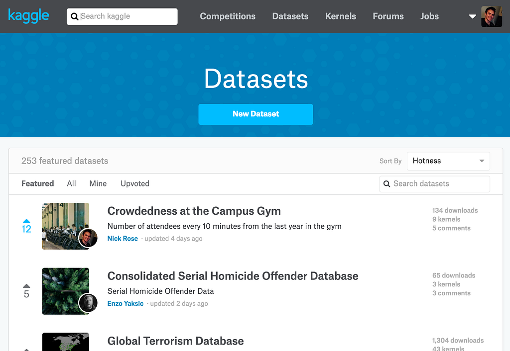Click the vote count 5
510x351 pixels.
point(26,294)
